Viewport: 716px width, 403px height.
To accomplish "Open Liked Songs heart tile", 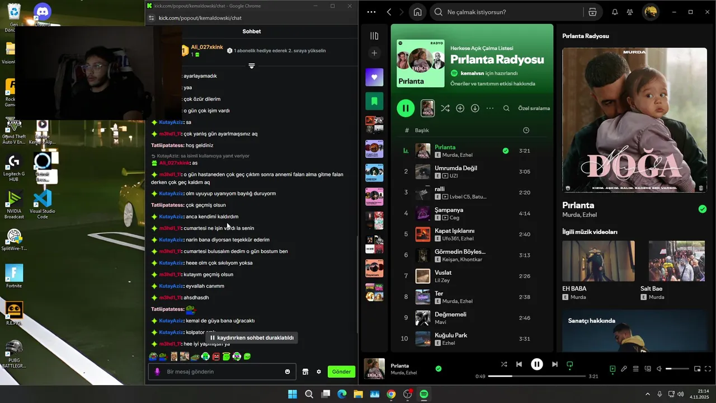I will click(x=374, y=77).
